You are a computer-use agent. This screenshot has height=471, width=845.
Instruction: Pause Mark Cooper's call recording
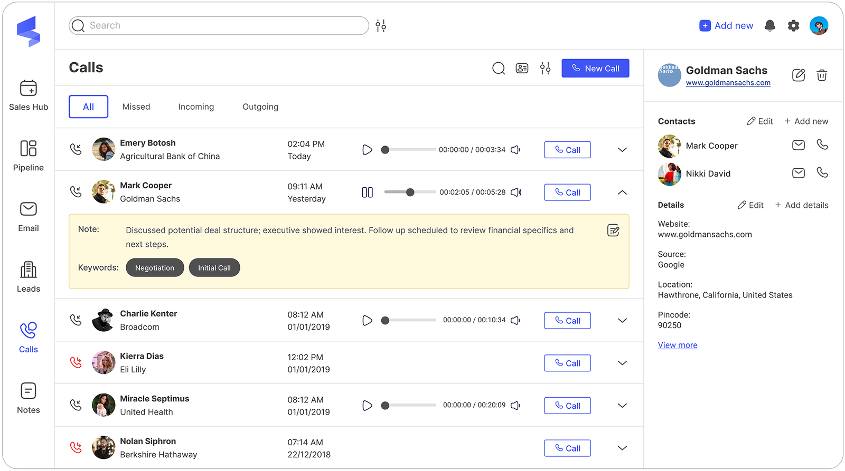367,193
